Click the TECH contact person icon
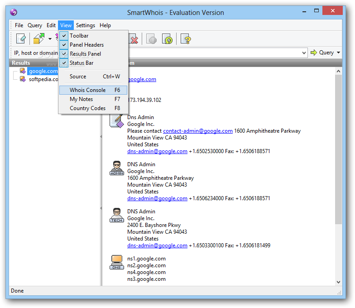The height and width of the screenshot is (308, 355). click(x=117, y=215)
